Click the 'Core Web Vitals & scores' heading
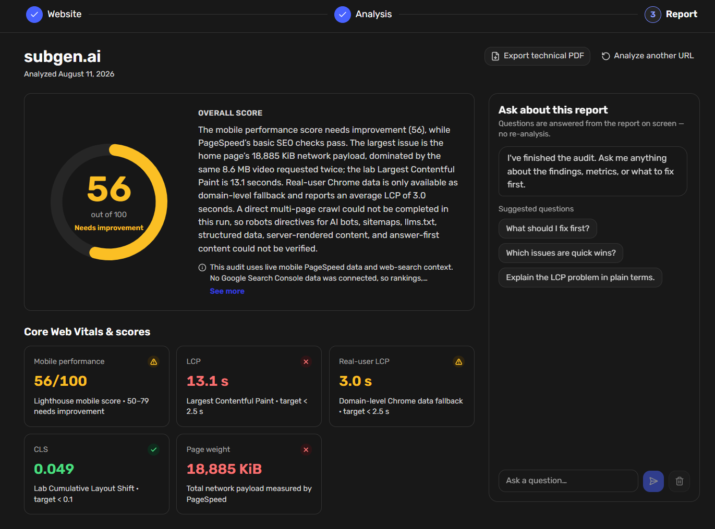The width and height of the screenshot is (715, 529). [87, 332]
